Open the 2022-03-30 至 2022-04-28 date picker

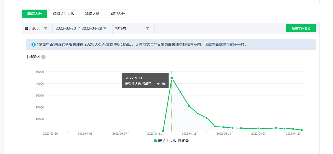pyautogui.click(x=81, y=28)
